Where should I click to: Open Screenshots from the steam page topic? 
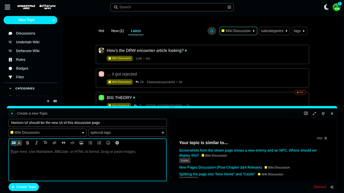248,153
